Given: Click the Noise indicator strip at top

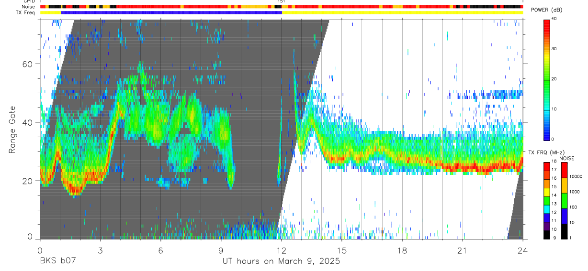Looking at the screenshot, I should pyautogui.click(x=281, y=7).
